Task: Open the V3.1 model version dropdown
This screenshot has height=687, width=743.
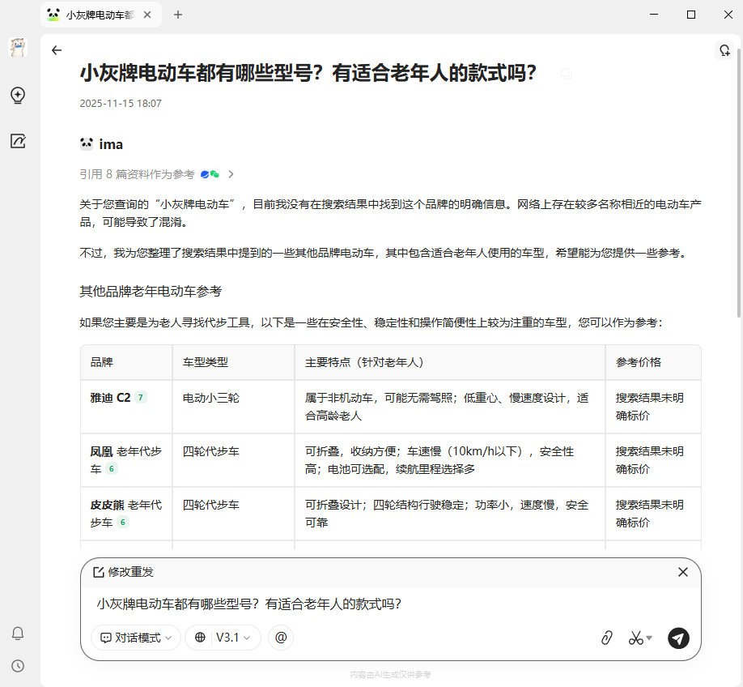Action: 232,638
